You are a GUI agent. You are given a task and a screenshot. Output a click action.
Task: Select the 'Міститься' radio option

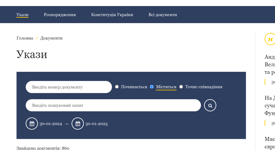(152, 87)
